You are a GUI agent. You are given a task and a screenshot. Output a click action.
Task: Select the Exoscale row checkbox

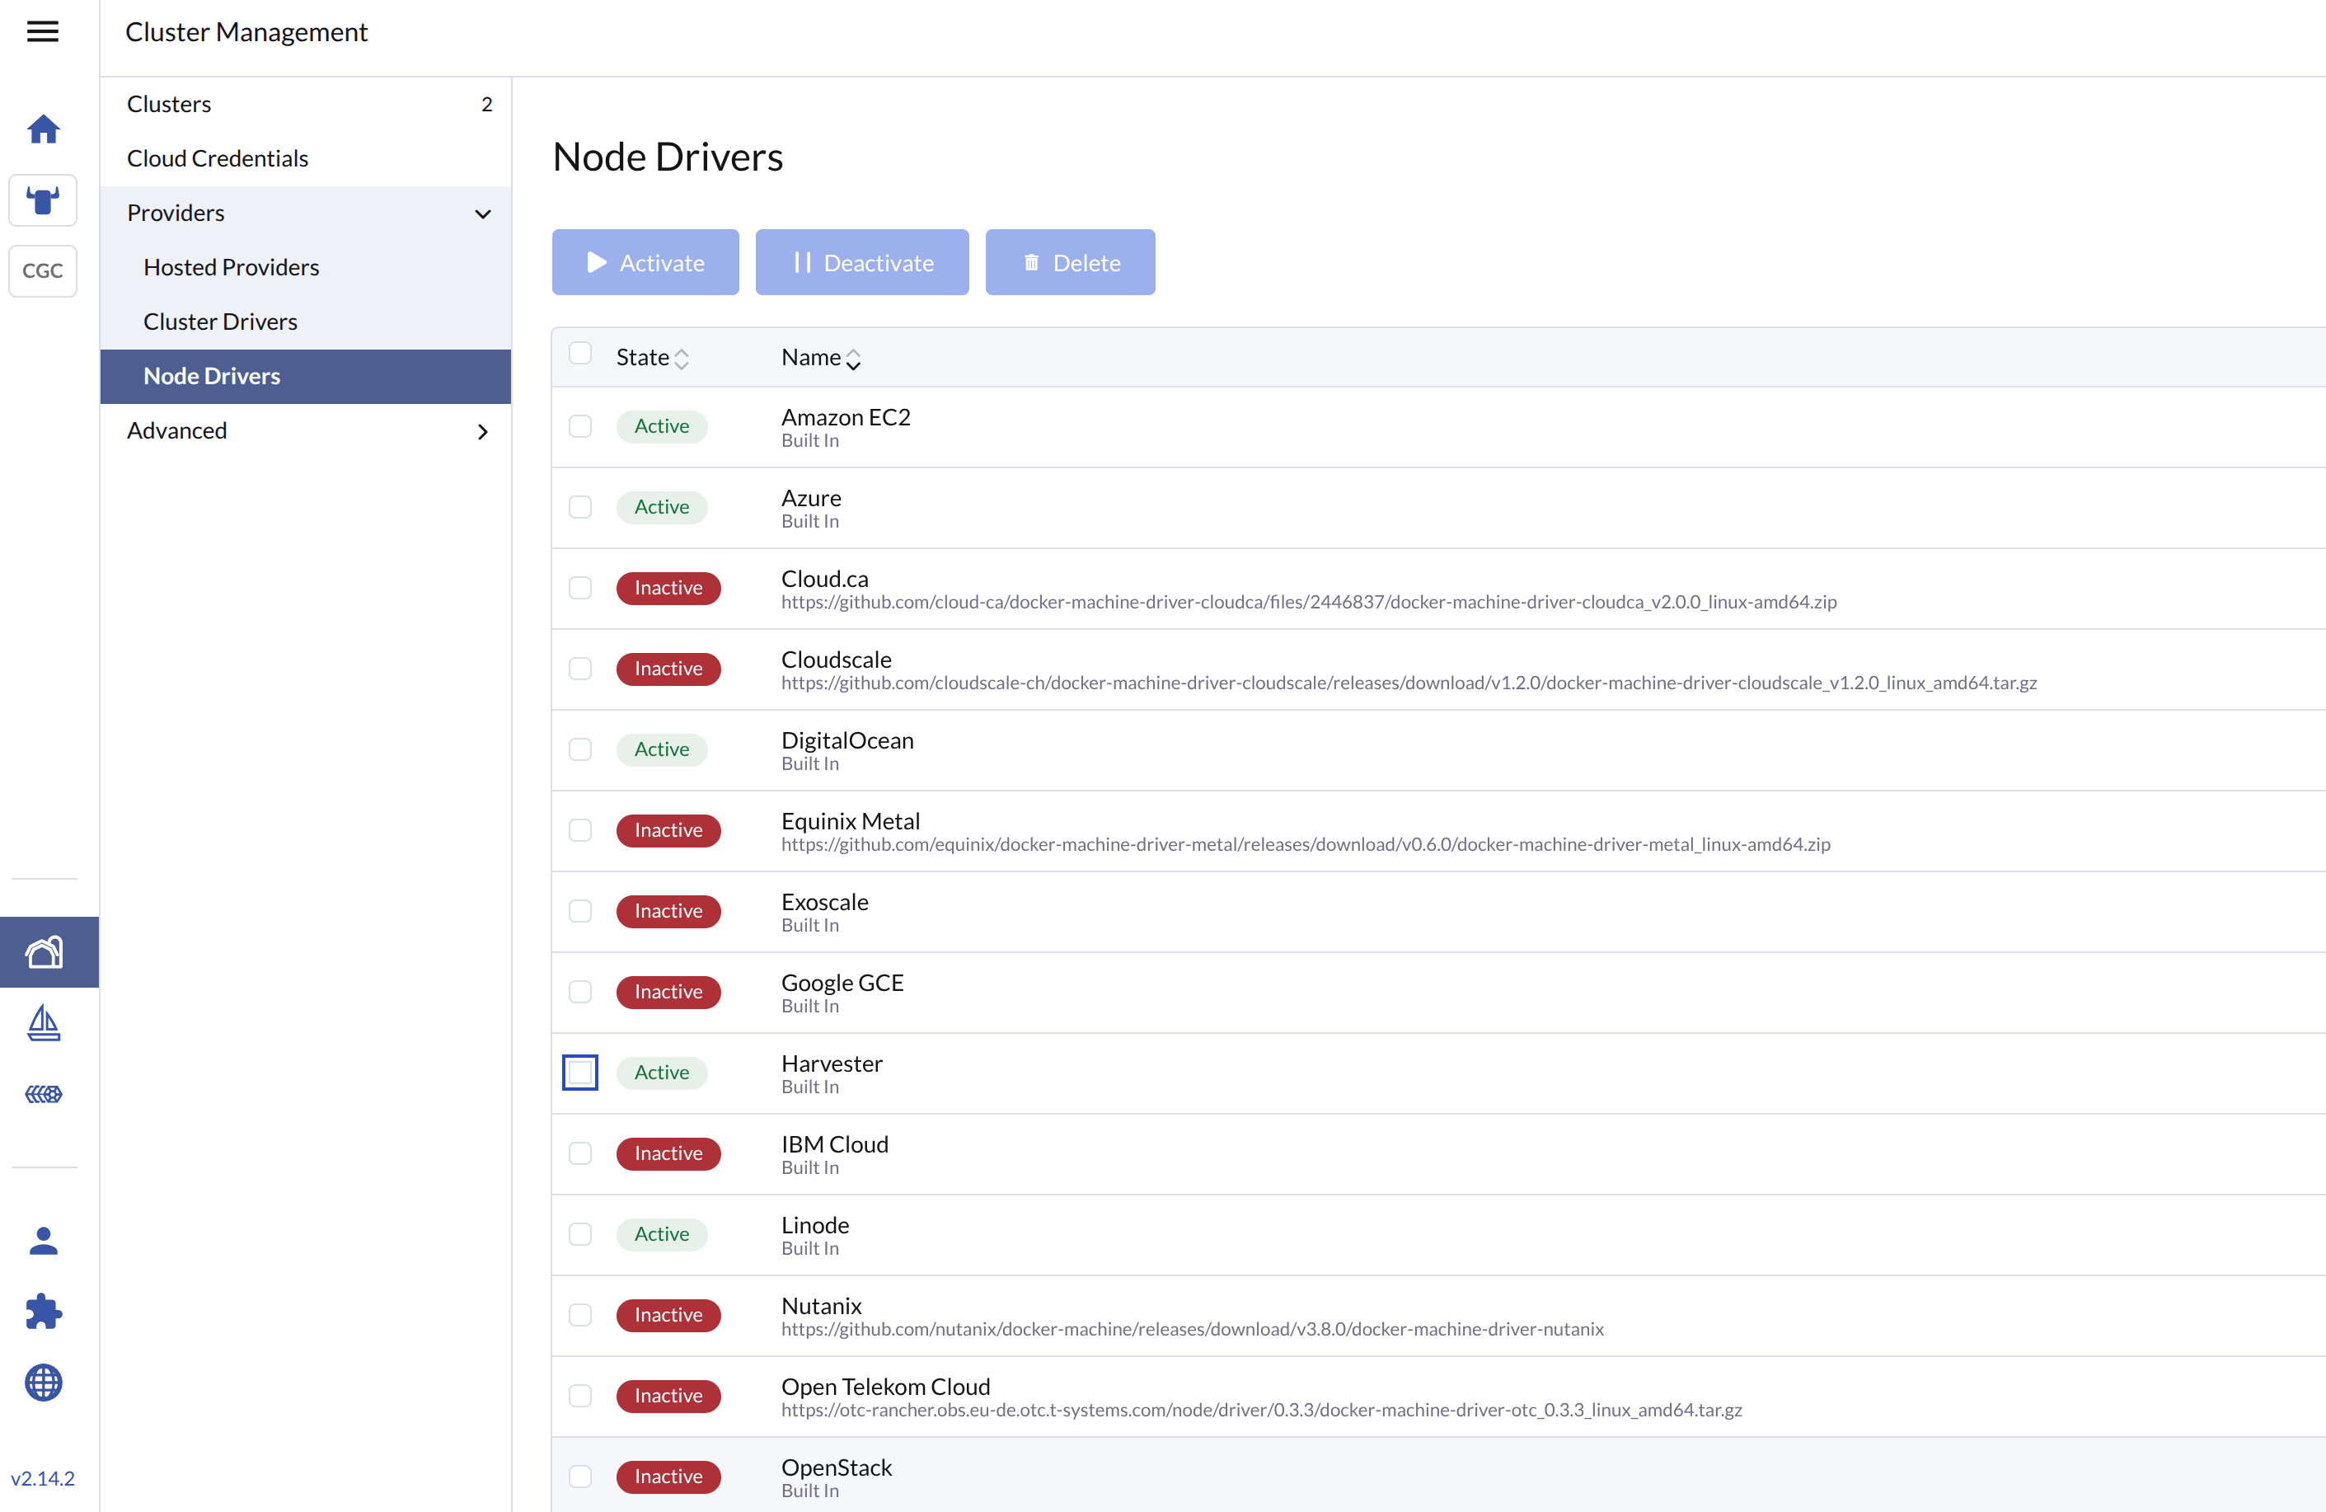point(580,911)
